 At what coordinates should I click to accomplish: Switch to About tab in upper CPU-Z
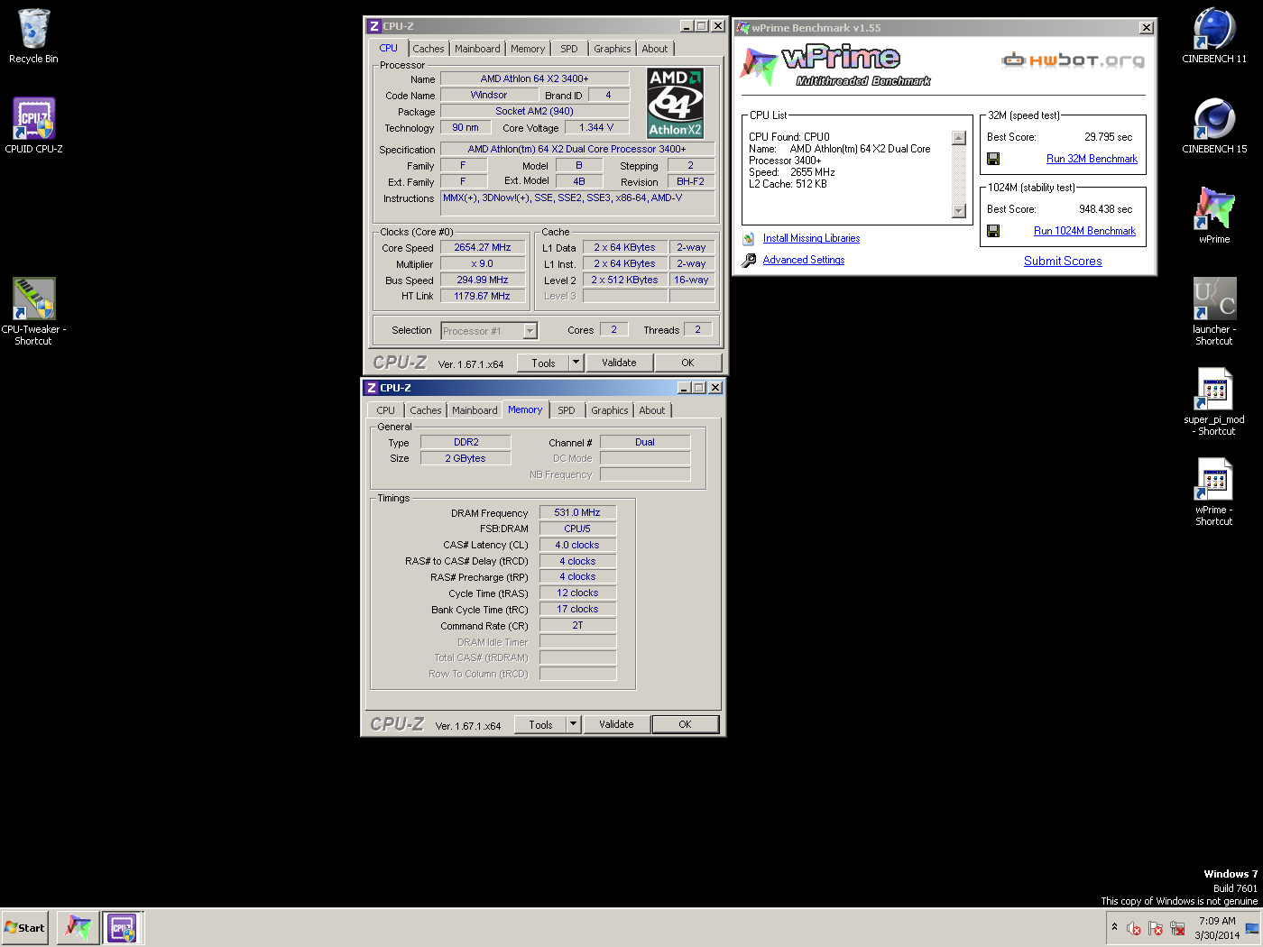pyautogui.click(x=655, y=49)
